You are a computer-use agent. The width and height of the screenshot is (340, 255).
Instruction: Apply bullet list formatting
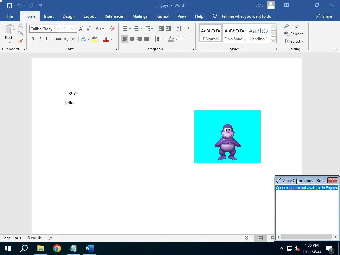point(125,29)
